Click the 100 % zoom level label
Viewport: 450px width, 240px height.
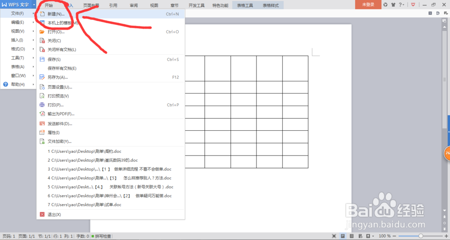[385, 236]
